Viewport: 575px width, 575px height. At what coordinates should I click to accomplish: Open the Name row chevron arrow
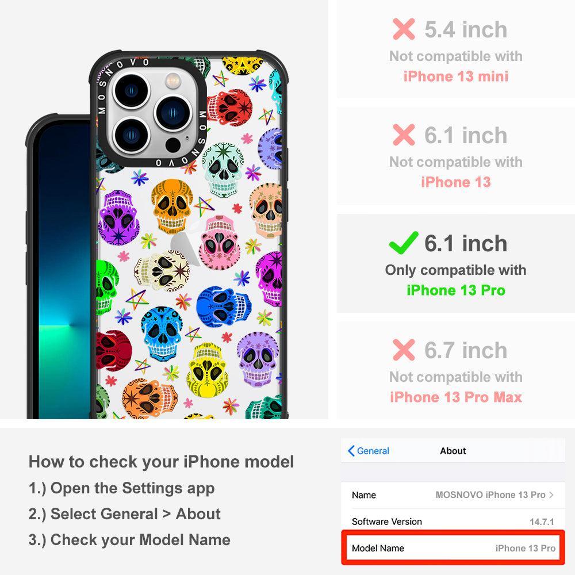coord(551,494)
